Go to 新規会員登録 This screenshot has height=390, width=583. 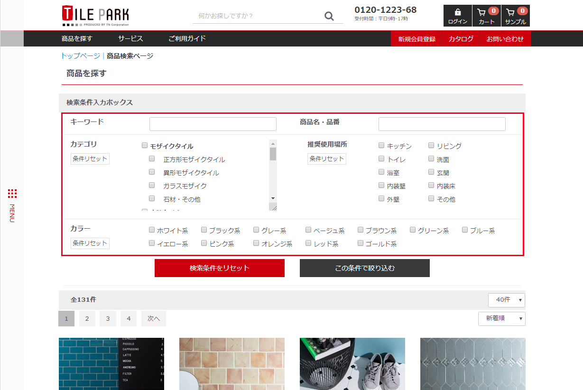coord(416,39)
